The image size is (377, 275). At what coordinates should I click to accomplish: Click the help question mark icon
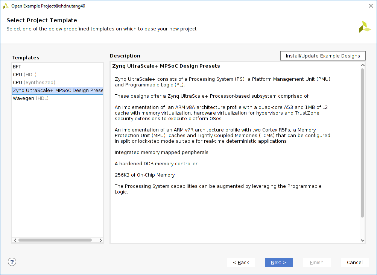pos(12,262)
